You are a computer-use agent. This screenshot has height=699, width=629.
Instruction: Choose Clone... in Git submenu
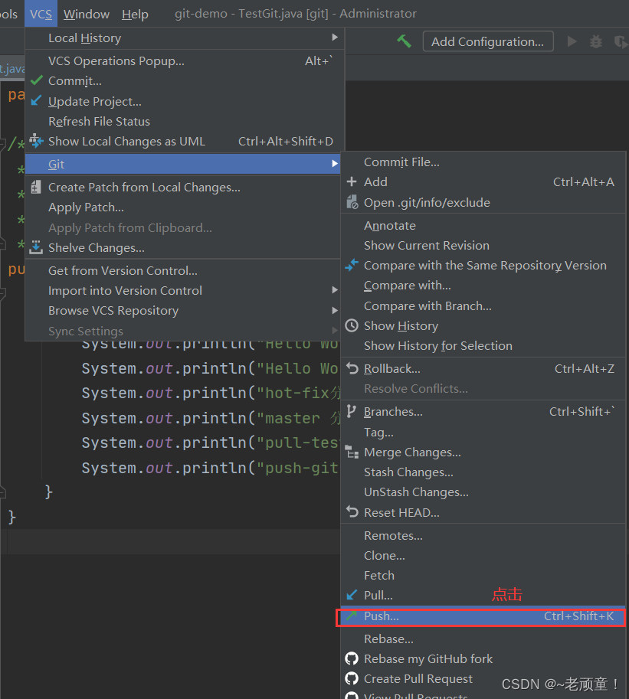point(483,556)
